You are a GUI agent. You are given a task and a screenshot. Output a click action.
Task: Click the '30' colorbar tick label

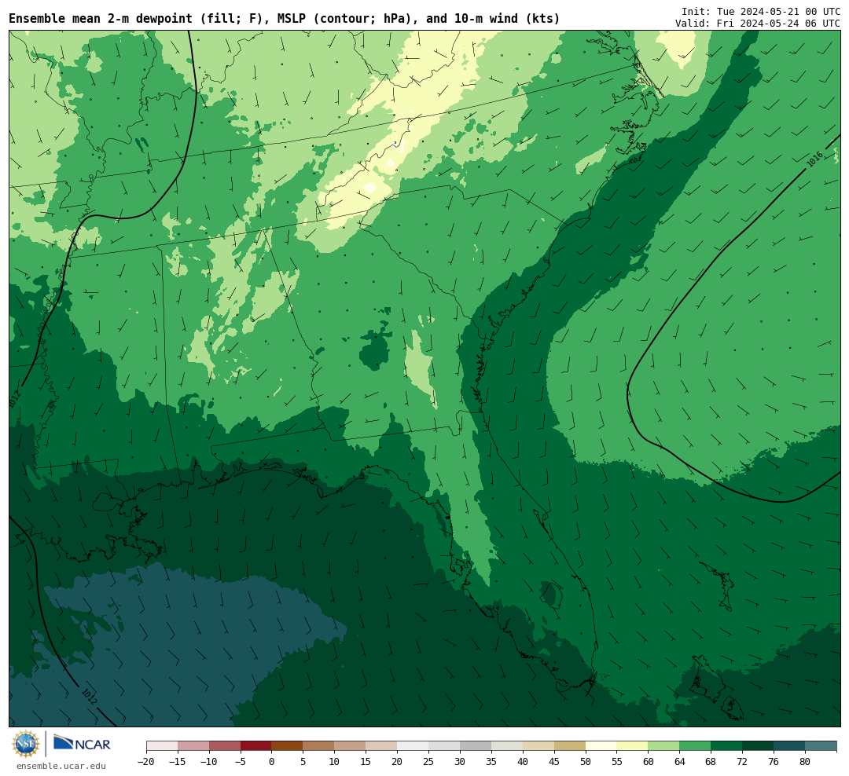click(460, 762)
